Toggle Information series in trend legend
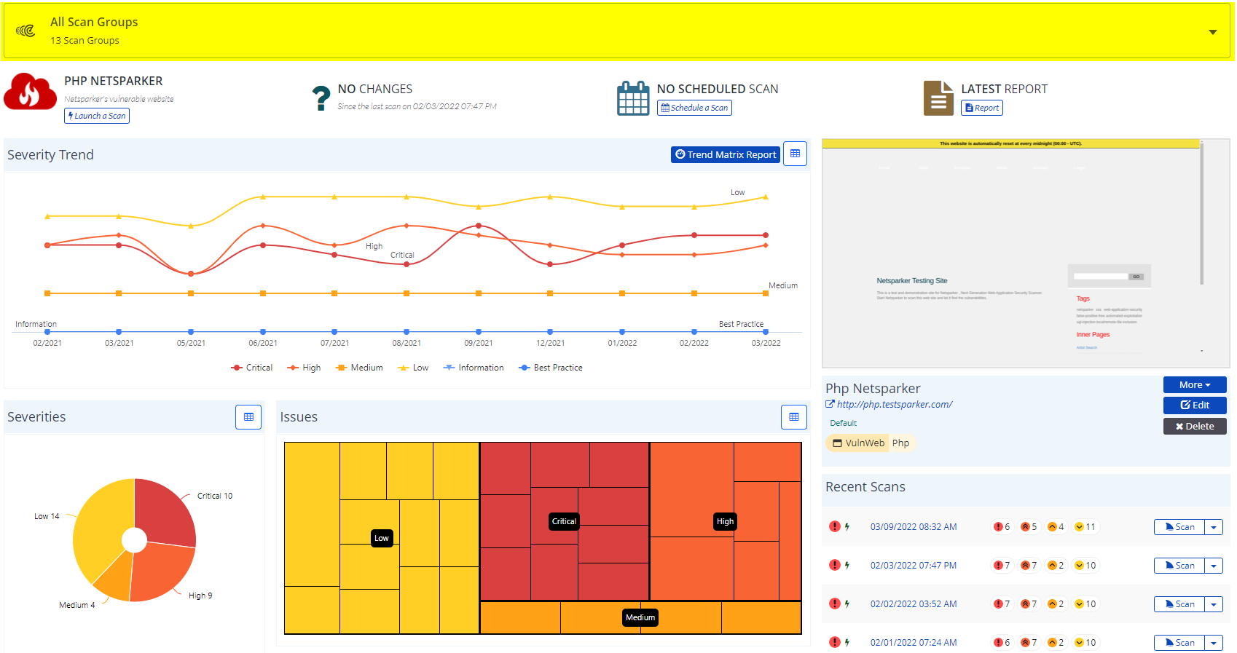This screenshot has width=1237, height=653. pos(474,368)
